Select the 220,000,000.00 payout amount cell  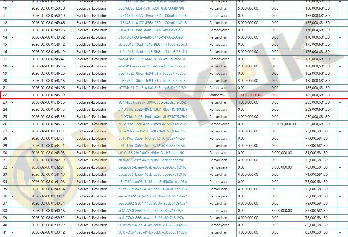pyautogui.click(x=283, y=124)
